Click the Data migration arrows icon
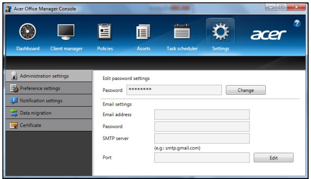This screenshot has width=311, height=179. (x=14, y=113)
